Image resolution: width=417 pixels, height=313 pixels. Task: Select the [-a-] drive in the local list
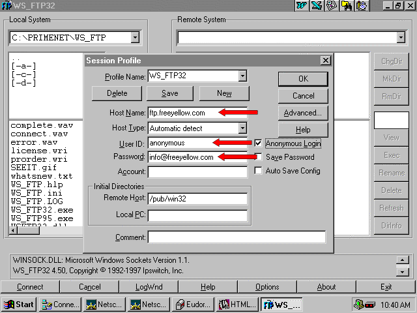click(x=23, y=66)
